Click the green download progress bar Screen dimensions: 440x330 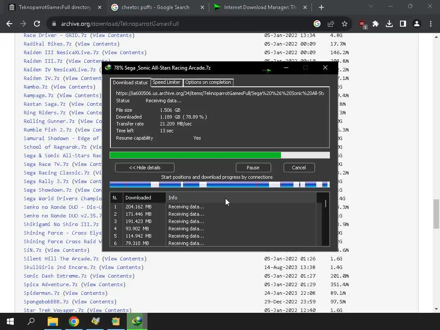pyautogui.click(x=220, y=155)
